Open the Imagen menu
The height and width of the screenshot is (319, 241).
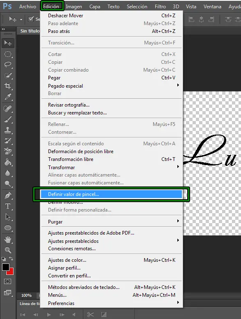74,7
